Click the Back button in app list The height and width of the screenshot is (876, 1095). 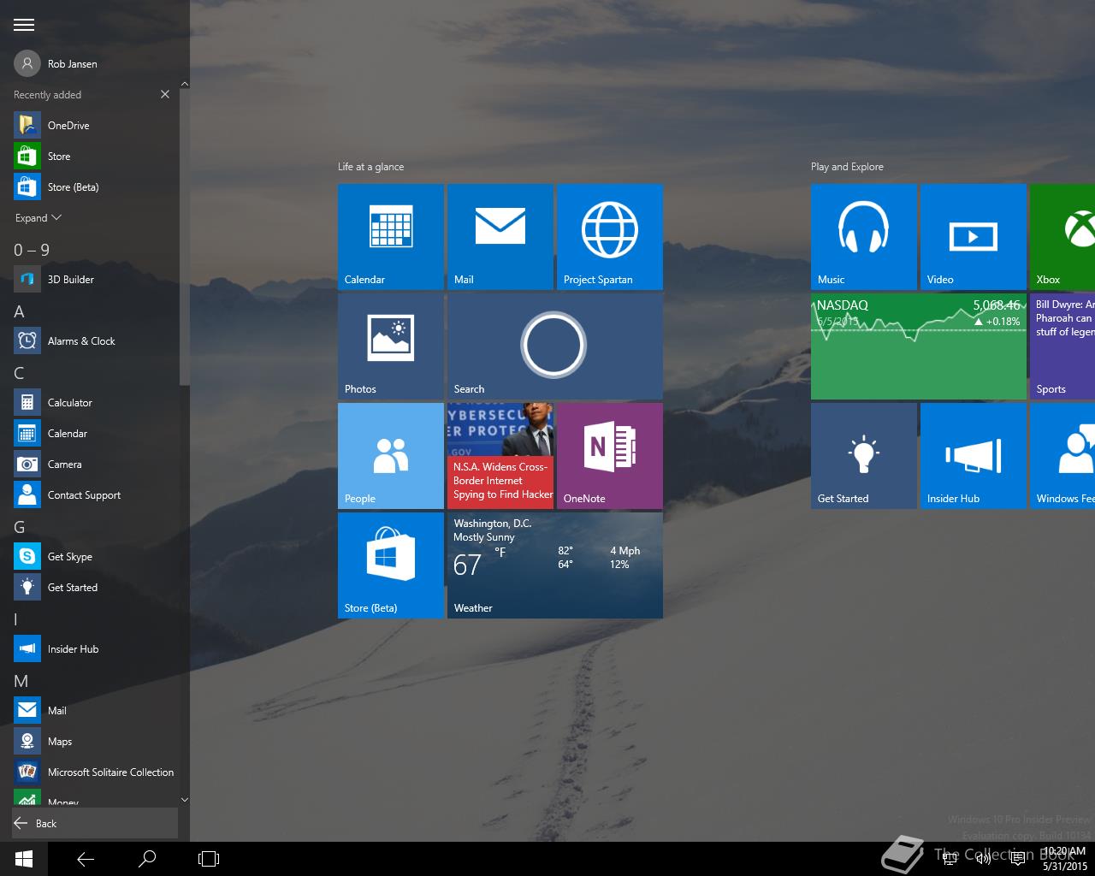(95, 823)
